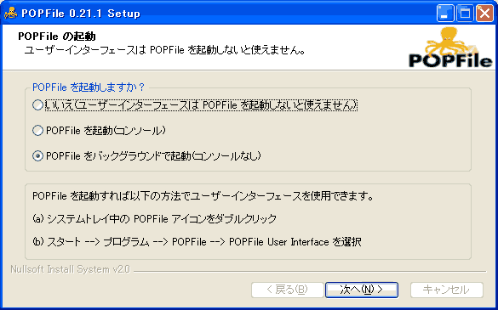Image resolution: width=498 pixels, height=310 pixels.
Task: Click the < 戻る(B) button
Action: tap(288, 290)
